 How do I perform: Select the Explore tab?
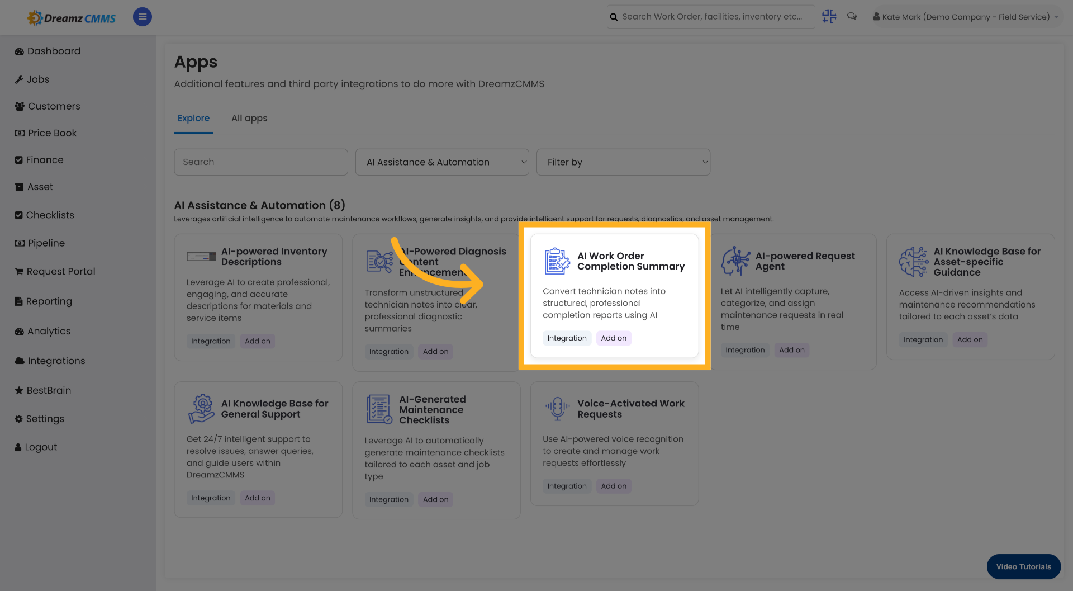tap(193, 118)
